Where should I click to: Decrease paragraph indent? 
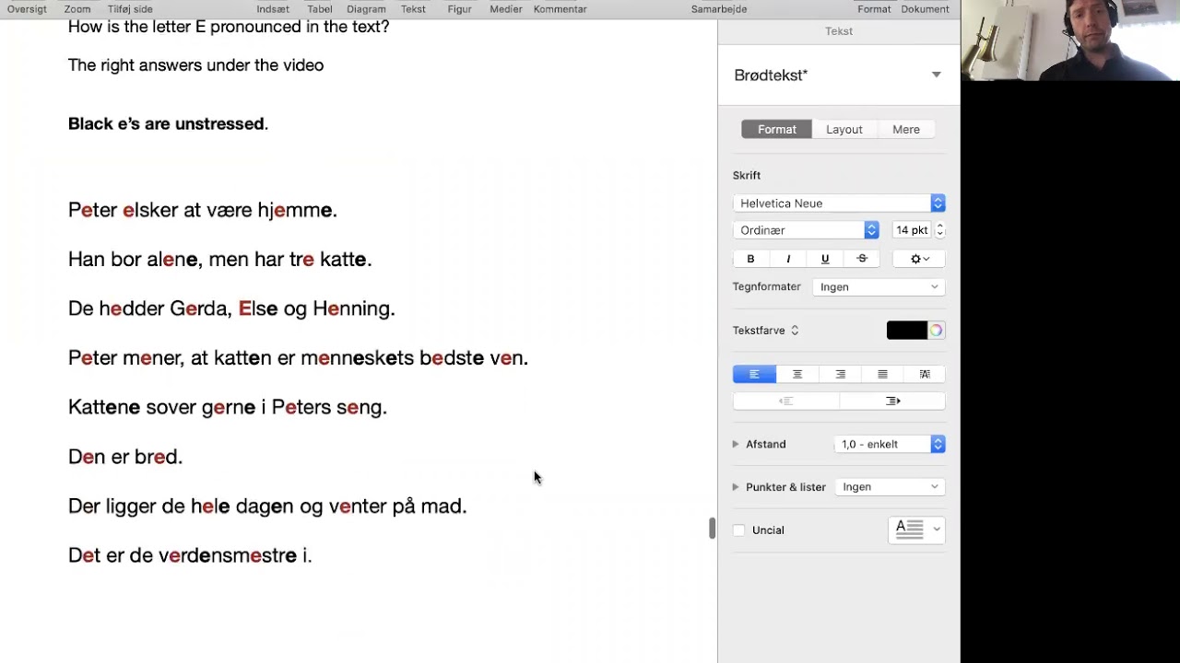[x=785, y=401]
